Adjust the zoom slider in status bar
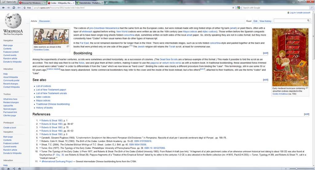315x170 pixels. coord(296,168)
